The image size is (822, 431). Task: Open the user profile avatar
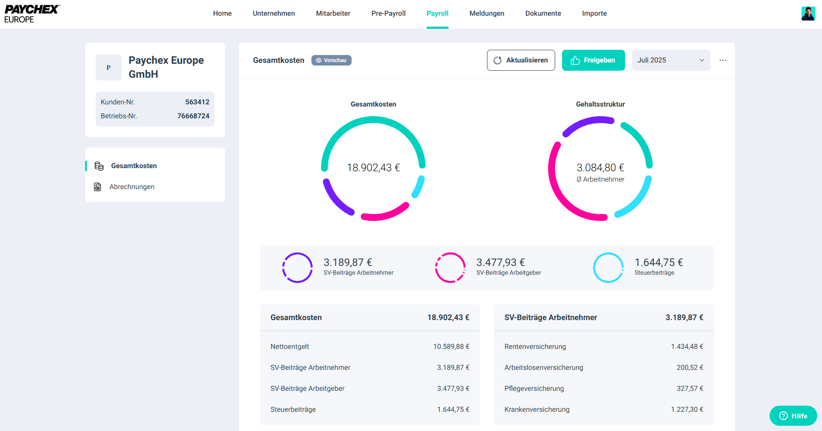click(x=808, y=14)
